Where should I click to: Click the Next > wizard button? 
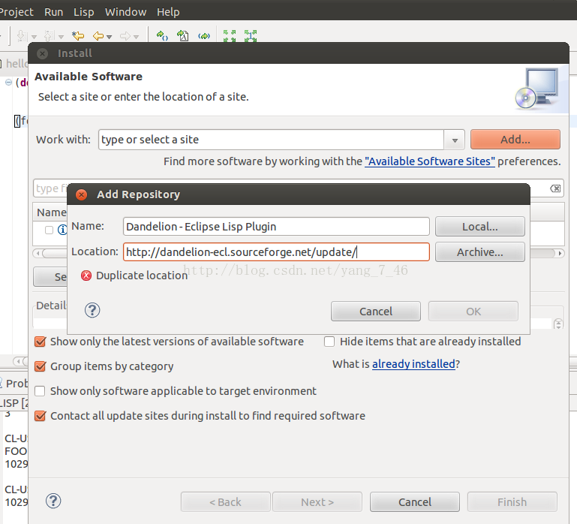pos(317,502)
